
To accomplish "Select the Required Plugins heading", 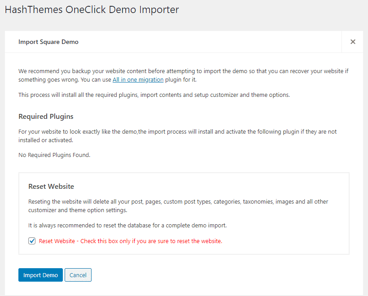I will [x=46, y=117].
